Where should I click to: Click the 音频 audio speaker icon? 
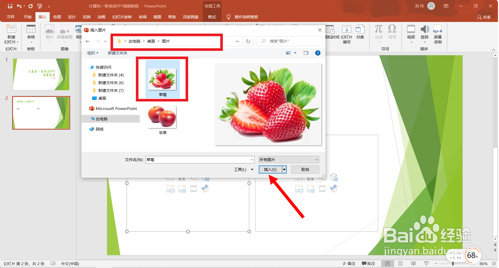pos(424,29)
